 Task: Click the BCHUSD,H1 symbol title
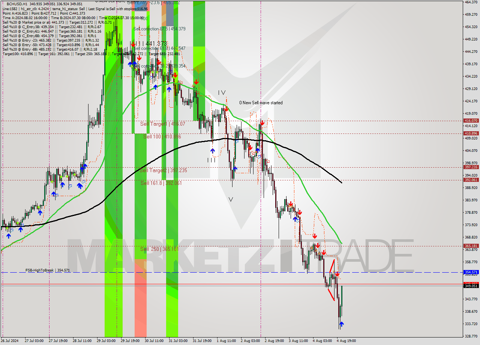click(17, 4)
